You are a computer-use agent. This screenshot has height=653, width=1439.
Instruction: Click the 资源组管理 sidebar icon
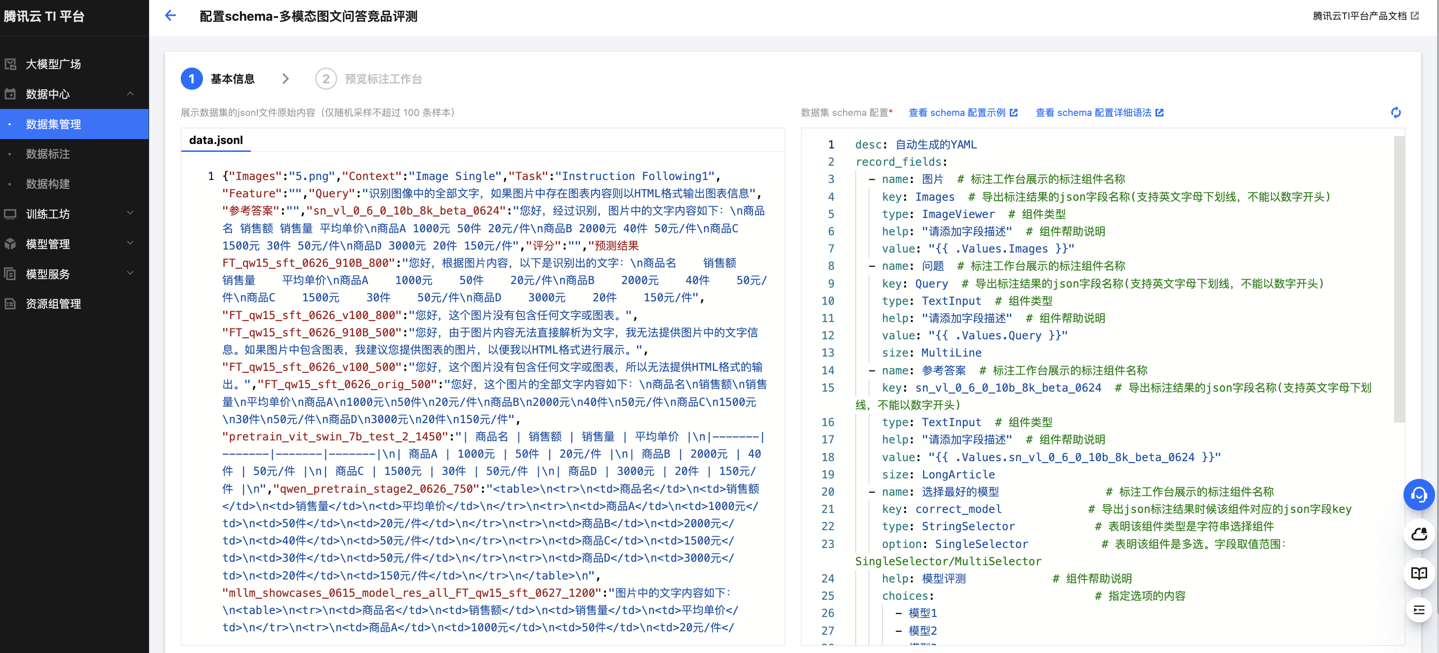coord(10,304)
